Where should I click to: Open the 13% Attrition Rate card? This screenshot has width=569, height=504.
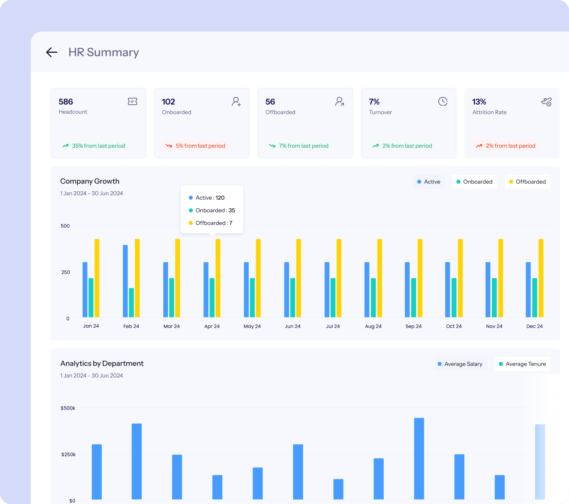coord(512,123)
